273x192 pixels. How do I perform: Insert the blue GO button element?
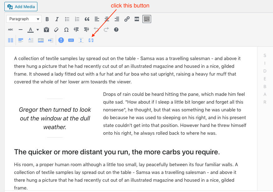[x=71, y=40]
